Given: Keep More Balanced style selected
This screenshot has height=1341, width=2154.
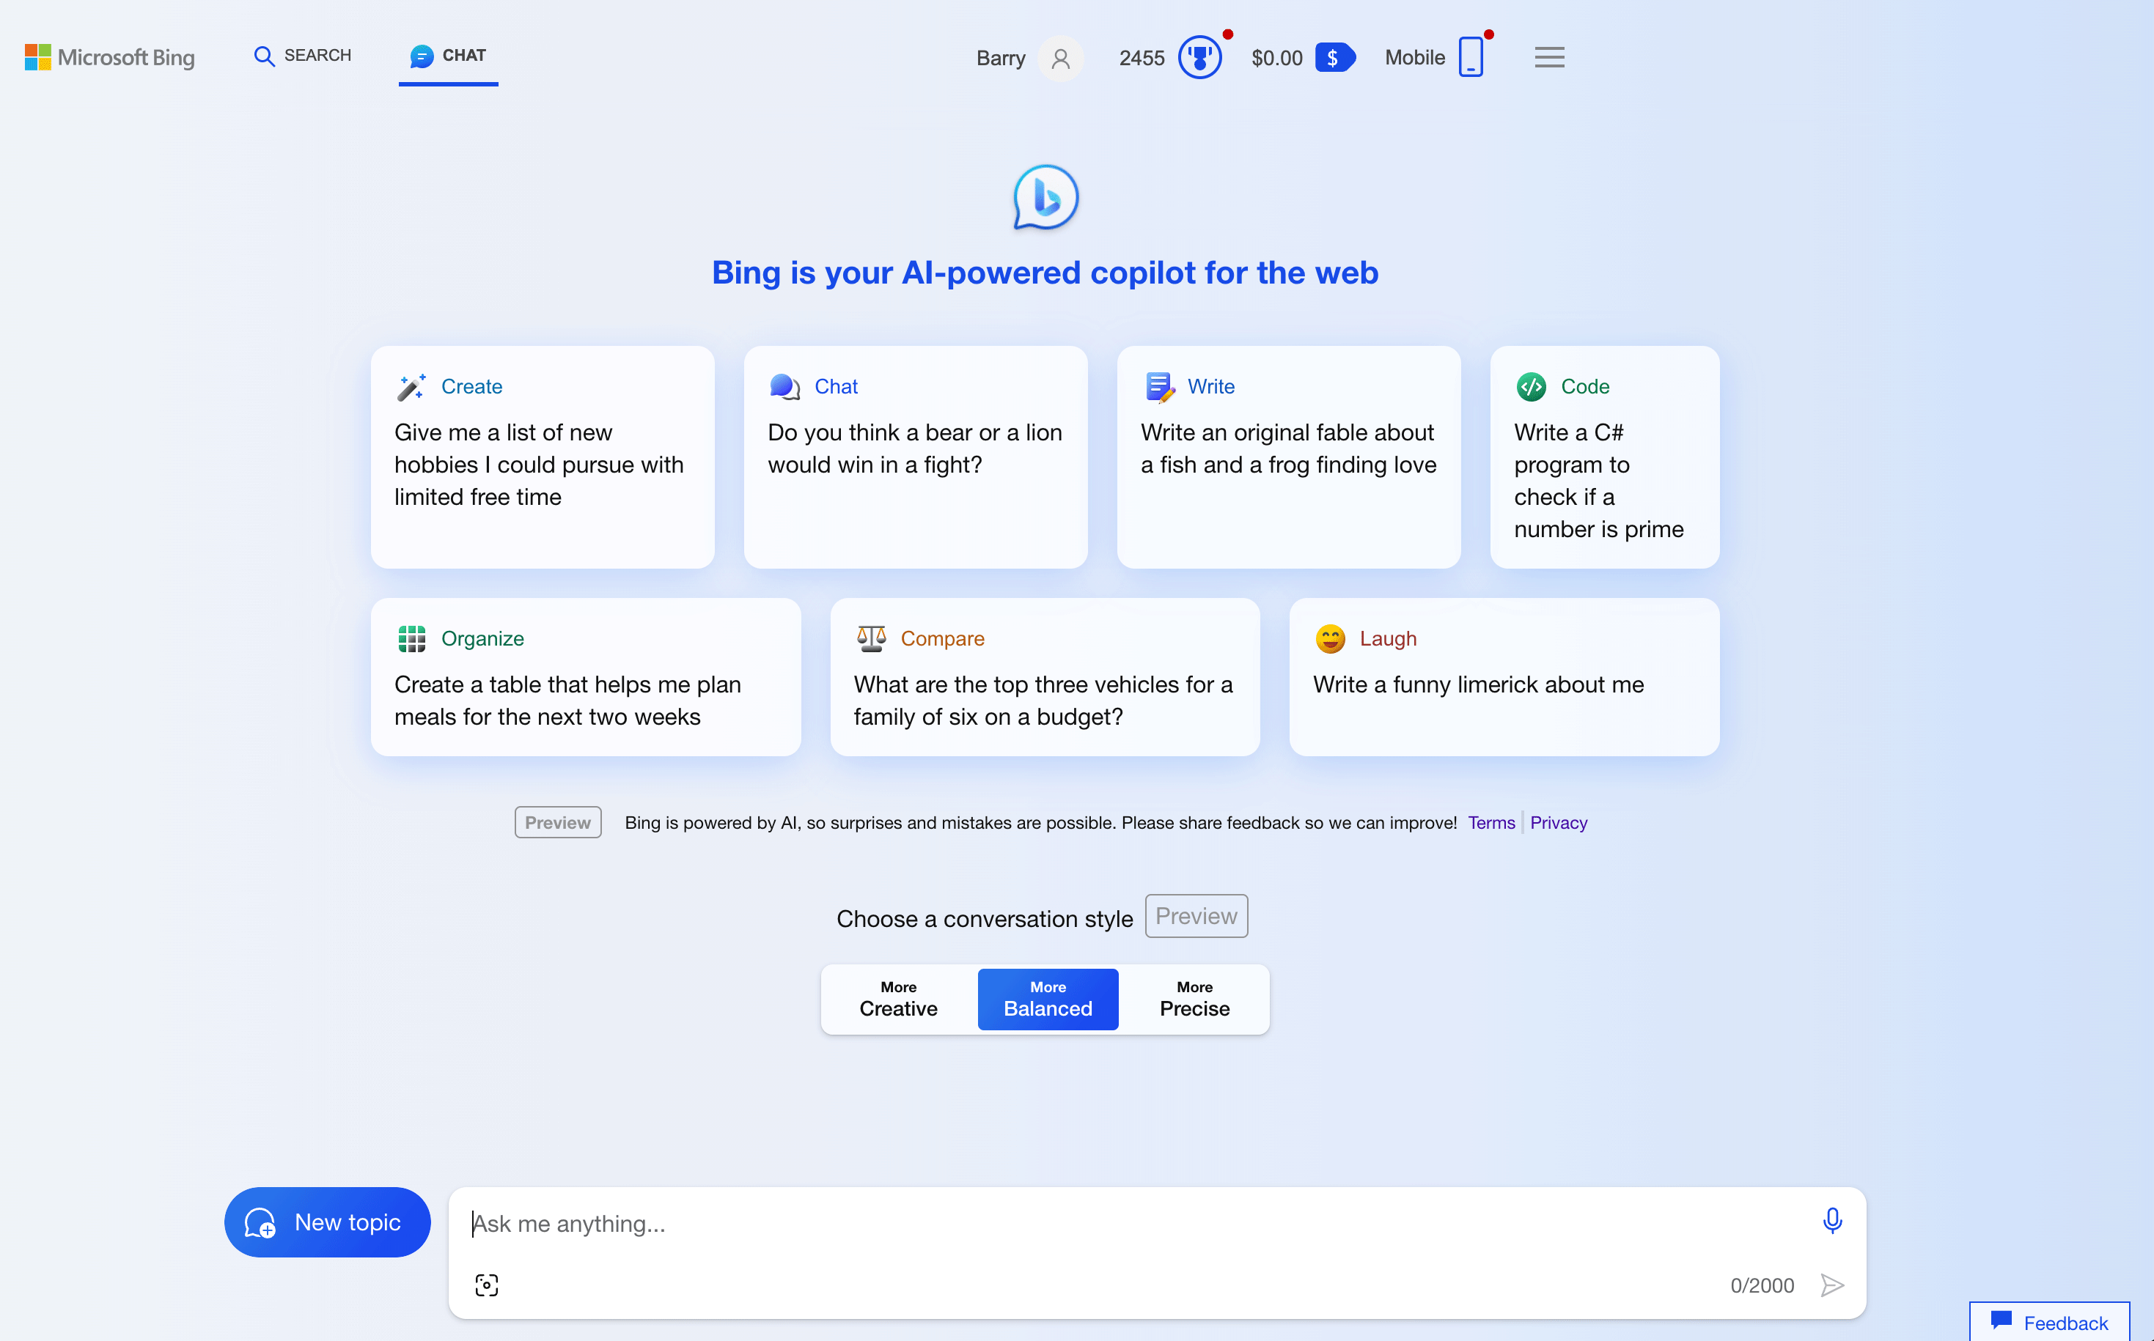Looking at the screenshot, I should tap(1047, 999).
